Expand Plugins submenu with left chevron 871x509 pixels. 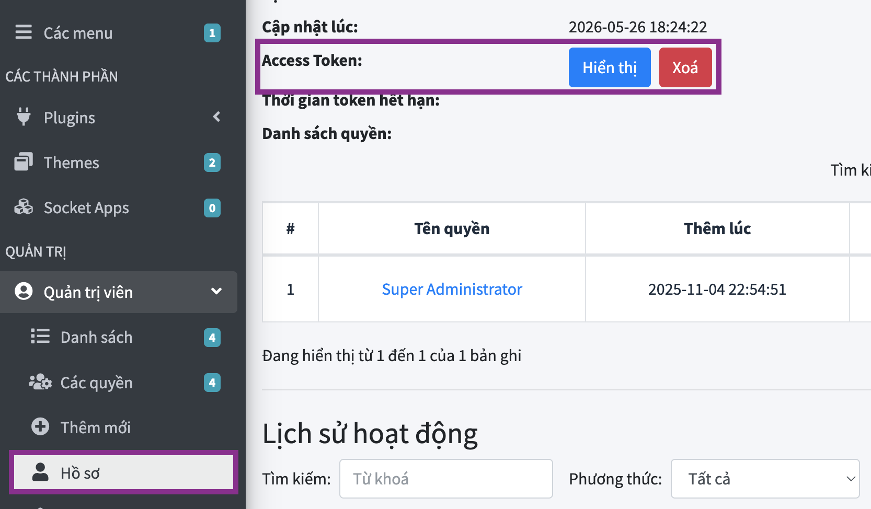(217, 117)
